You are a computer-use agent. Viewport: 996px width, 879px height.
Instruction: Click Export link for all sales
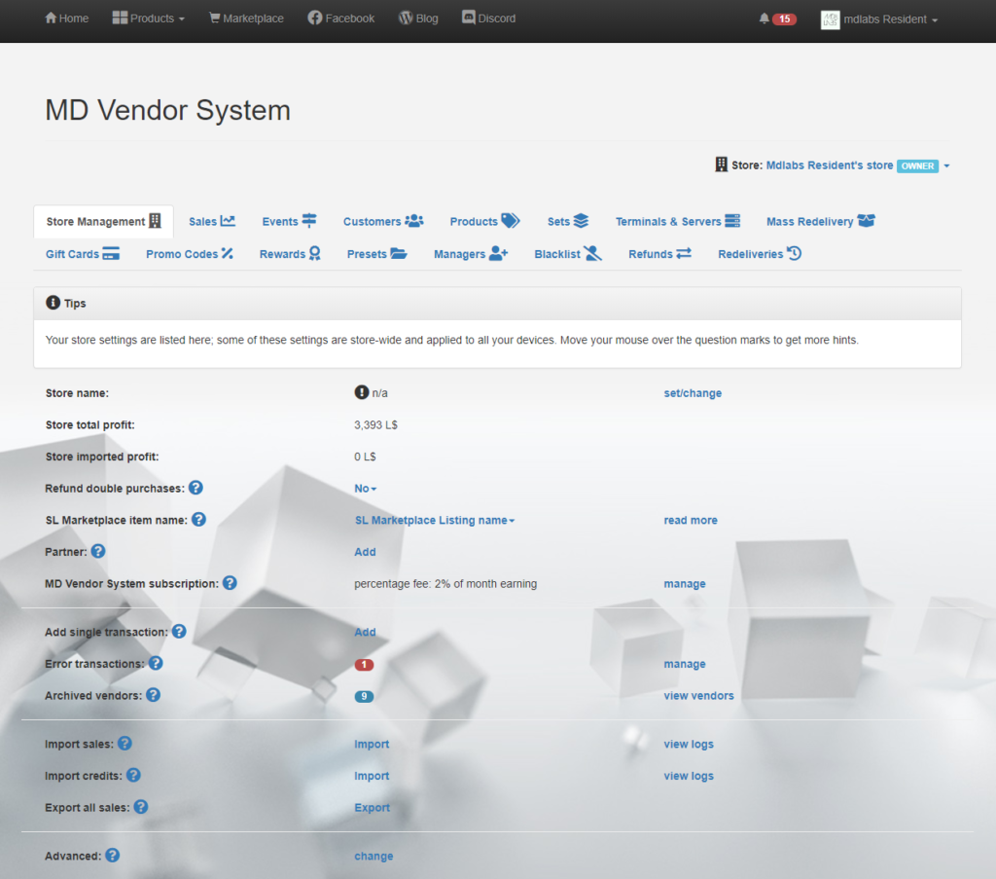372,807
